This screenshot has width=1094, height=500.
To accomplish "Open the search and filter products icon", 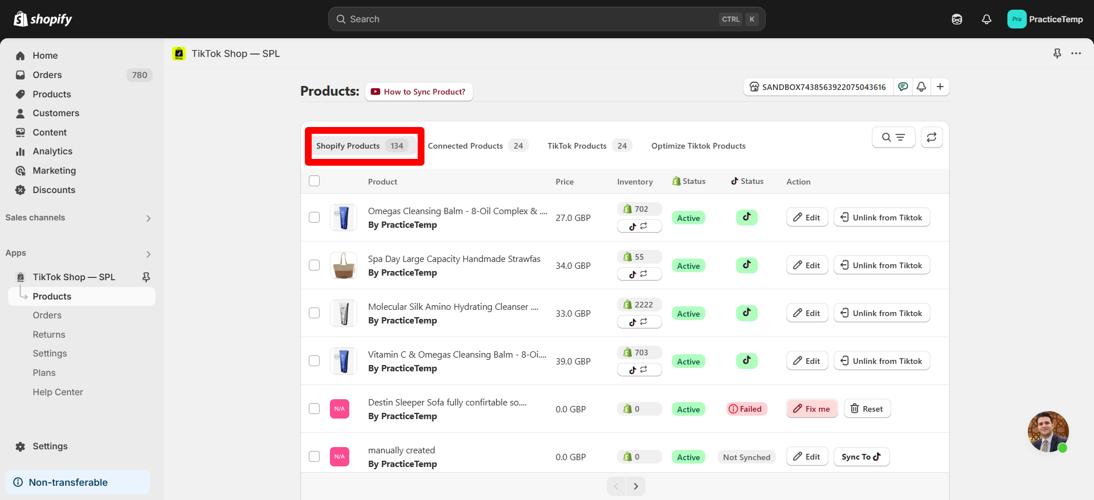I will (893, 137).
